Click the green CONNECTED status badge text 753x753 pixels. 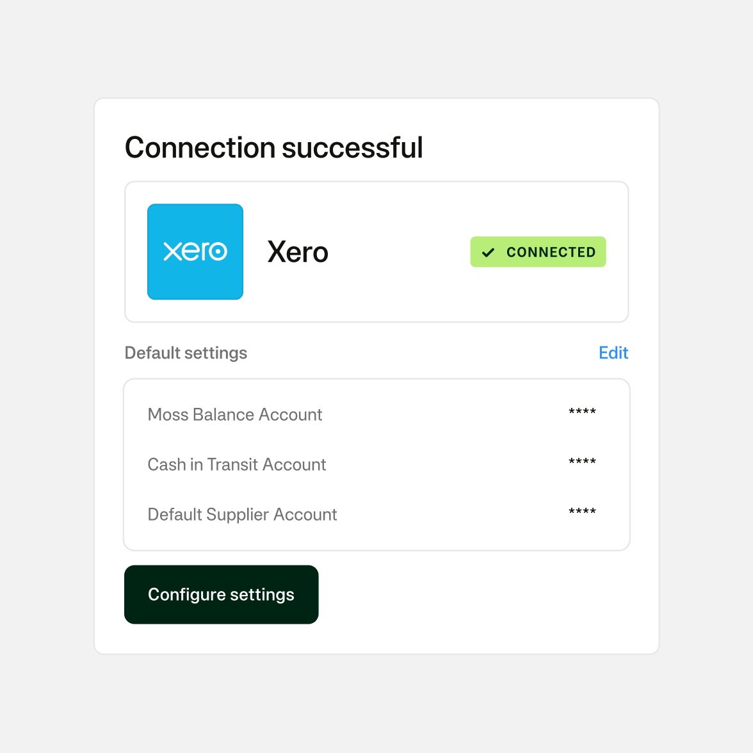(x=551, y=252)
